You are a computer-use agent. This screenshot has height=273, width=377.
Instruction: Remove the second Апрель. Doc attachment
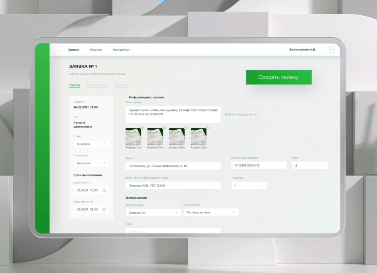coord(164,128)
